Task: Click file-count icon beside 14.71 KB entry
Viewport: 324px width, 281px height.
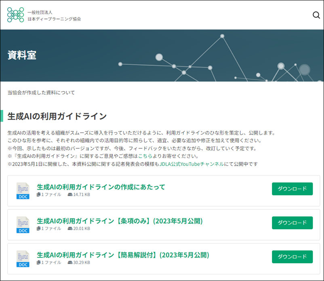Action: (38, 194)
